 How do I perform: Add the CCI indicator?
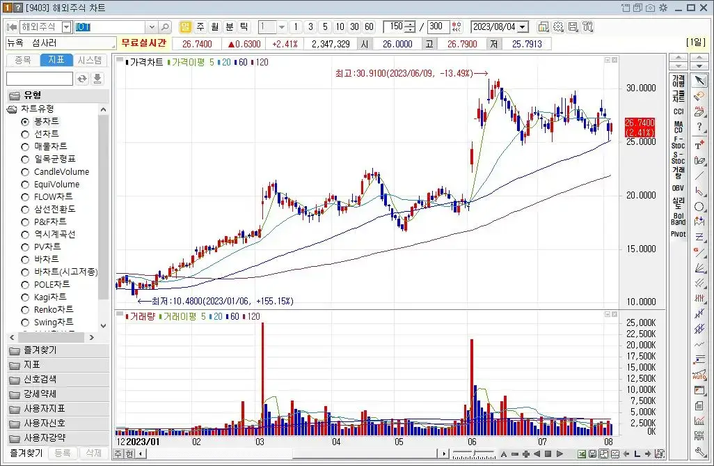click(678, 111)
